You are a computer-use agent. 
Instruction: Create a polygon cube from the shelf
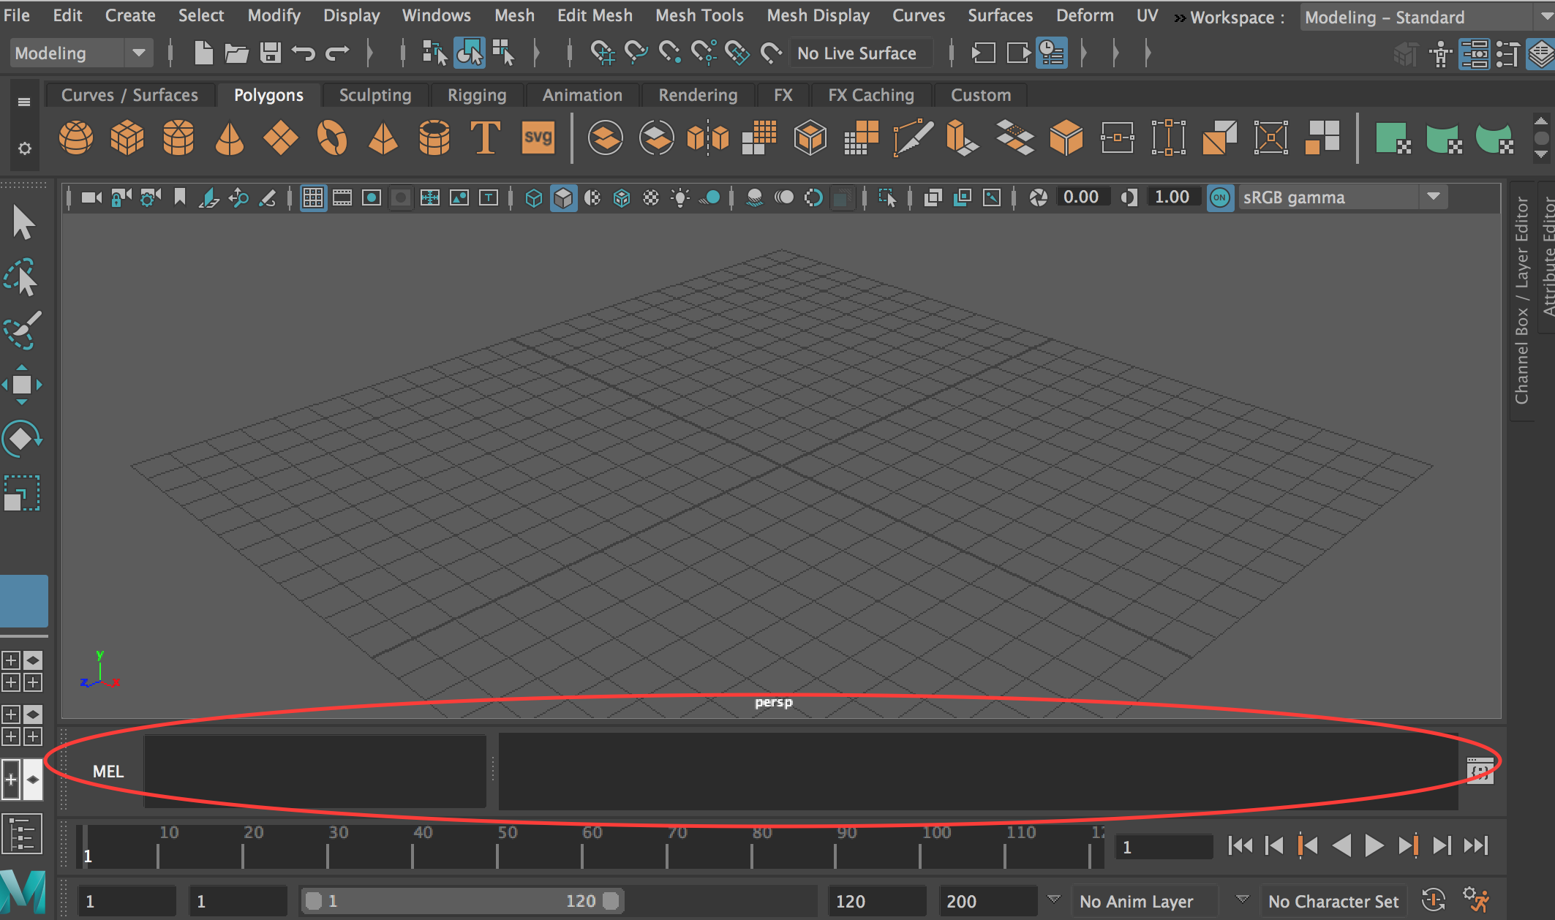pos(127,137)
